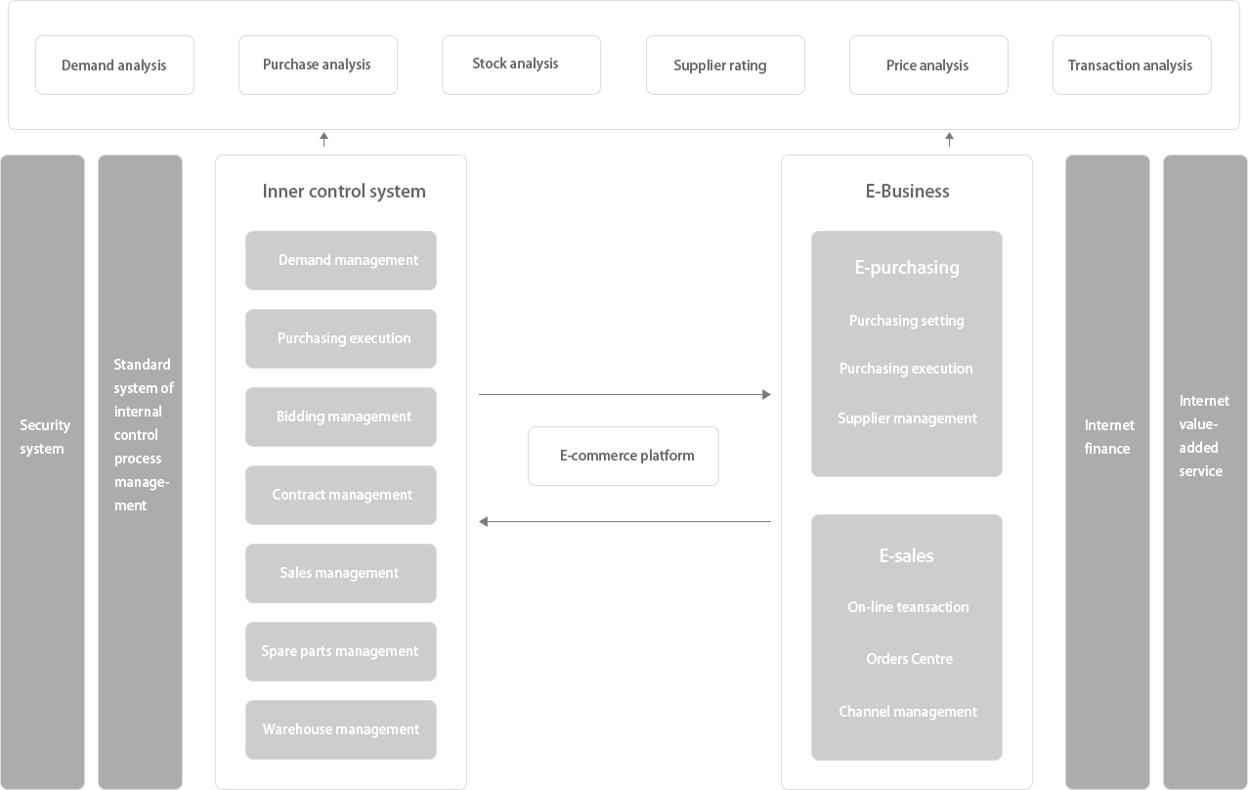Select the Contract management block
Viewport: 1248px width, 790px height.
click(341, 495)
